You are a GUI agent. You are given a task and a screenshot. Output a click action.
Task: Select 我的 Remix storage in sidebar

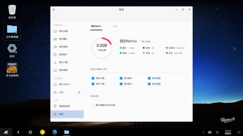pos(67,84)
